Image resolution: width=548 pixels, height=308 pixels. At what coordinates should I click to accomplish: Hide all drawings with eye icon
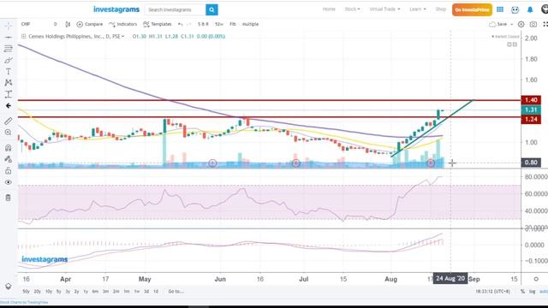pos(9,182)
